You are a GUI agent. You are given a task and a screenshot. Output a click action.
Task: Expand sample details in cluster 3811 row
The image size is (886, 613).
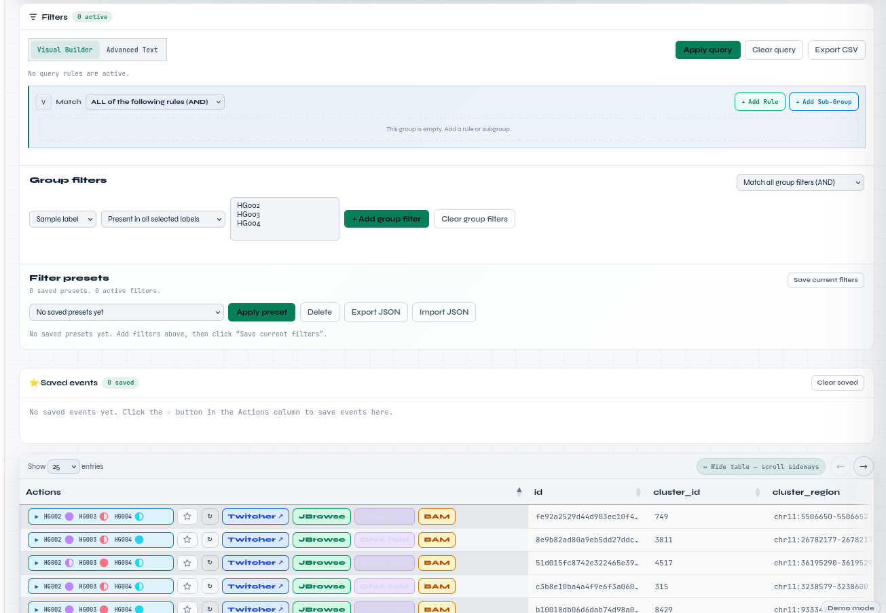pyautogui.click(x=100, y=540)
